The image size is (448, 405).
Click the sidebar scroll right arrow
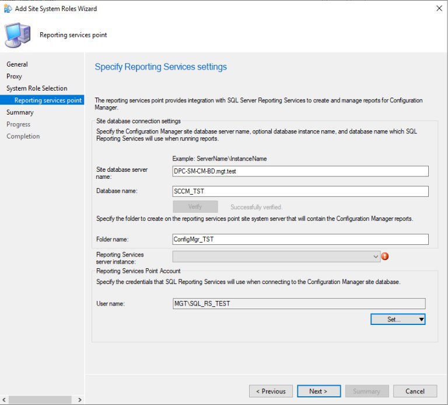[80, 400]
